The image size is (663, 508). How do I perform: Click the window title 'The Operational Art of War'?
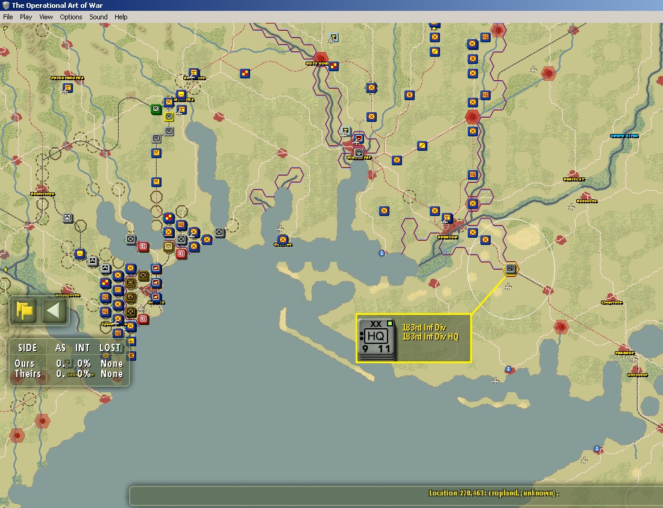(57, 5)
